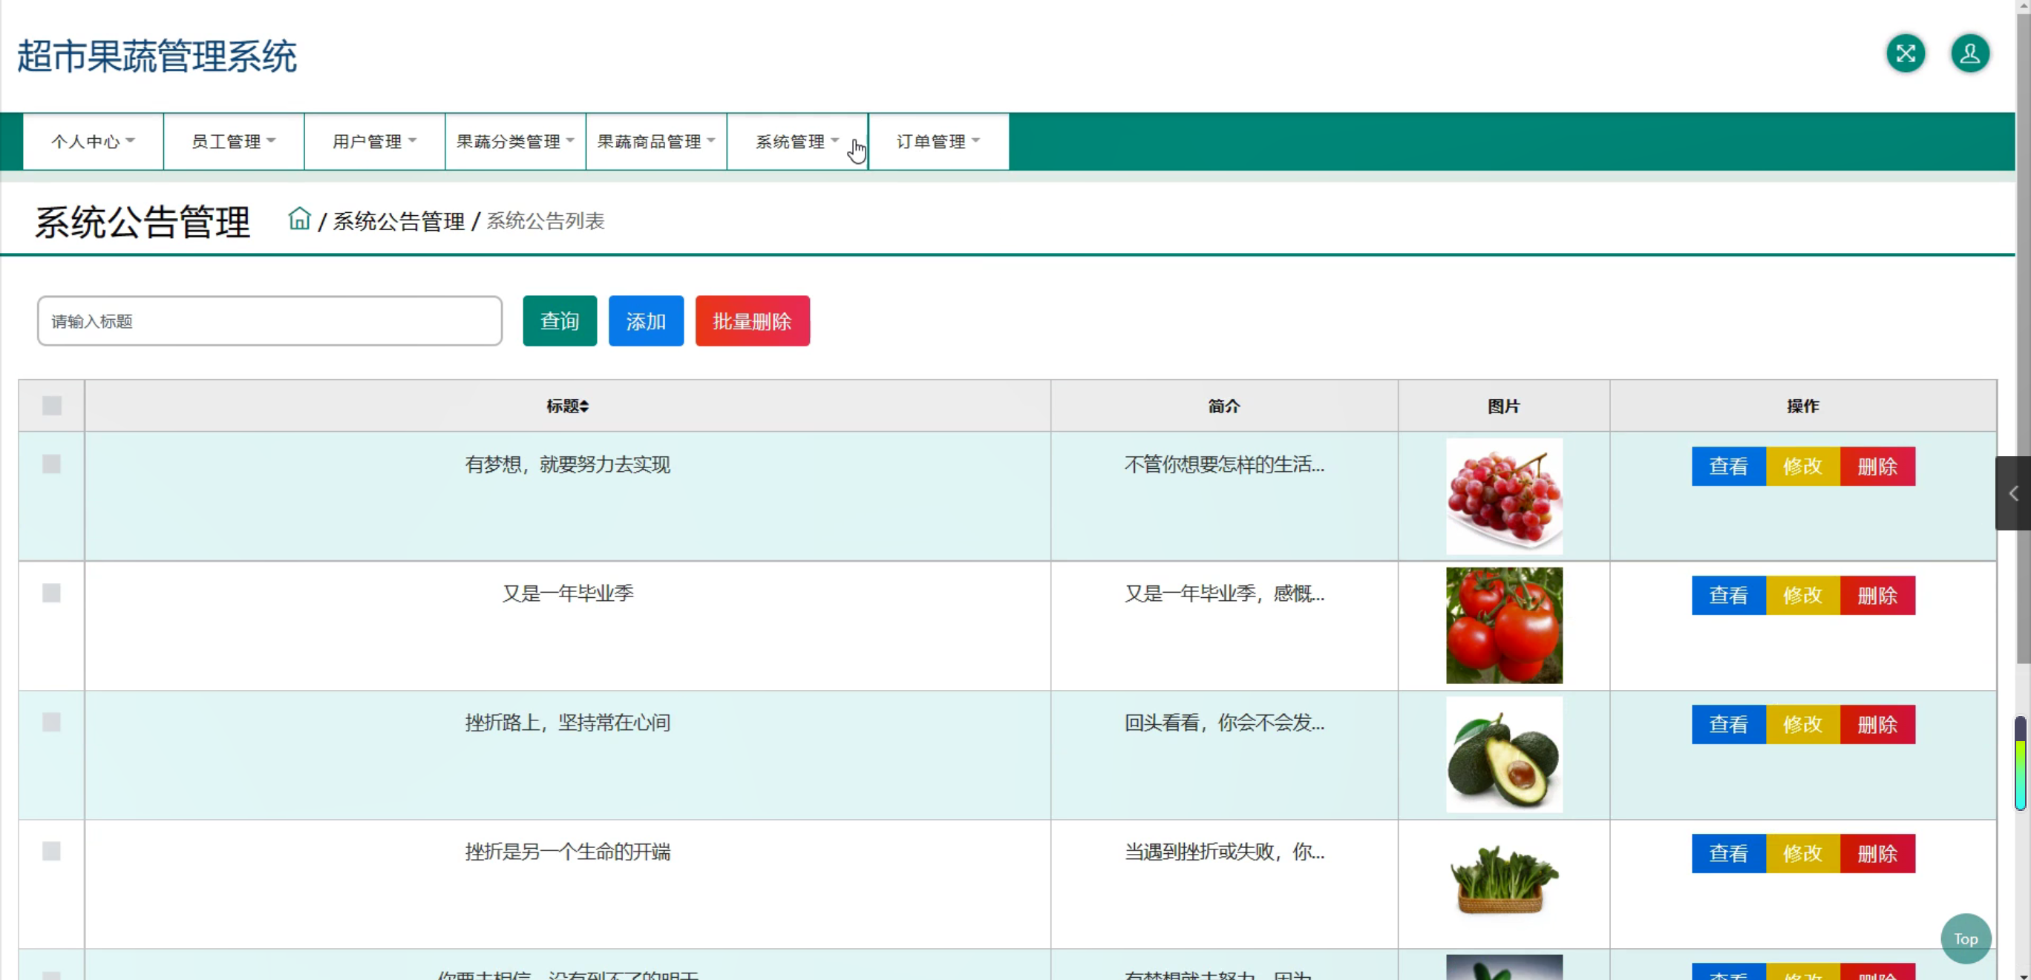Check the checkbox for 又是一年毕业季 row
Viewport: 2031px width, 980px height.
pyautogui.click(x=51, y=593)
